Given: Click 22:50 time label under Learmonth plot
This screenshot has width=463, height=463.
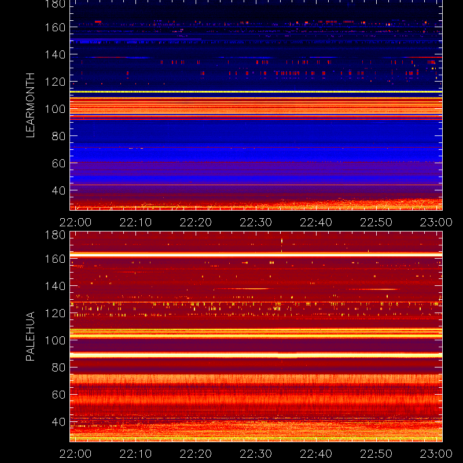Looking at the screenshot, I should [x=376, y=222].
